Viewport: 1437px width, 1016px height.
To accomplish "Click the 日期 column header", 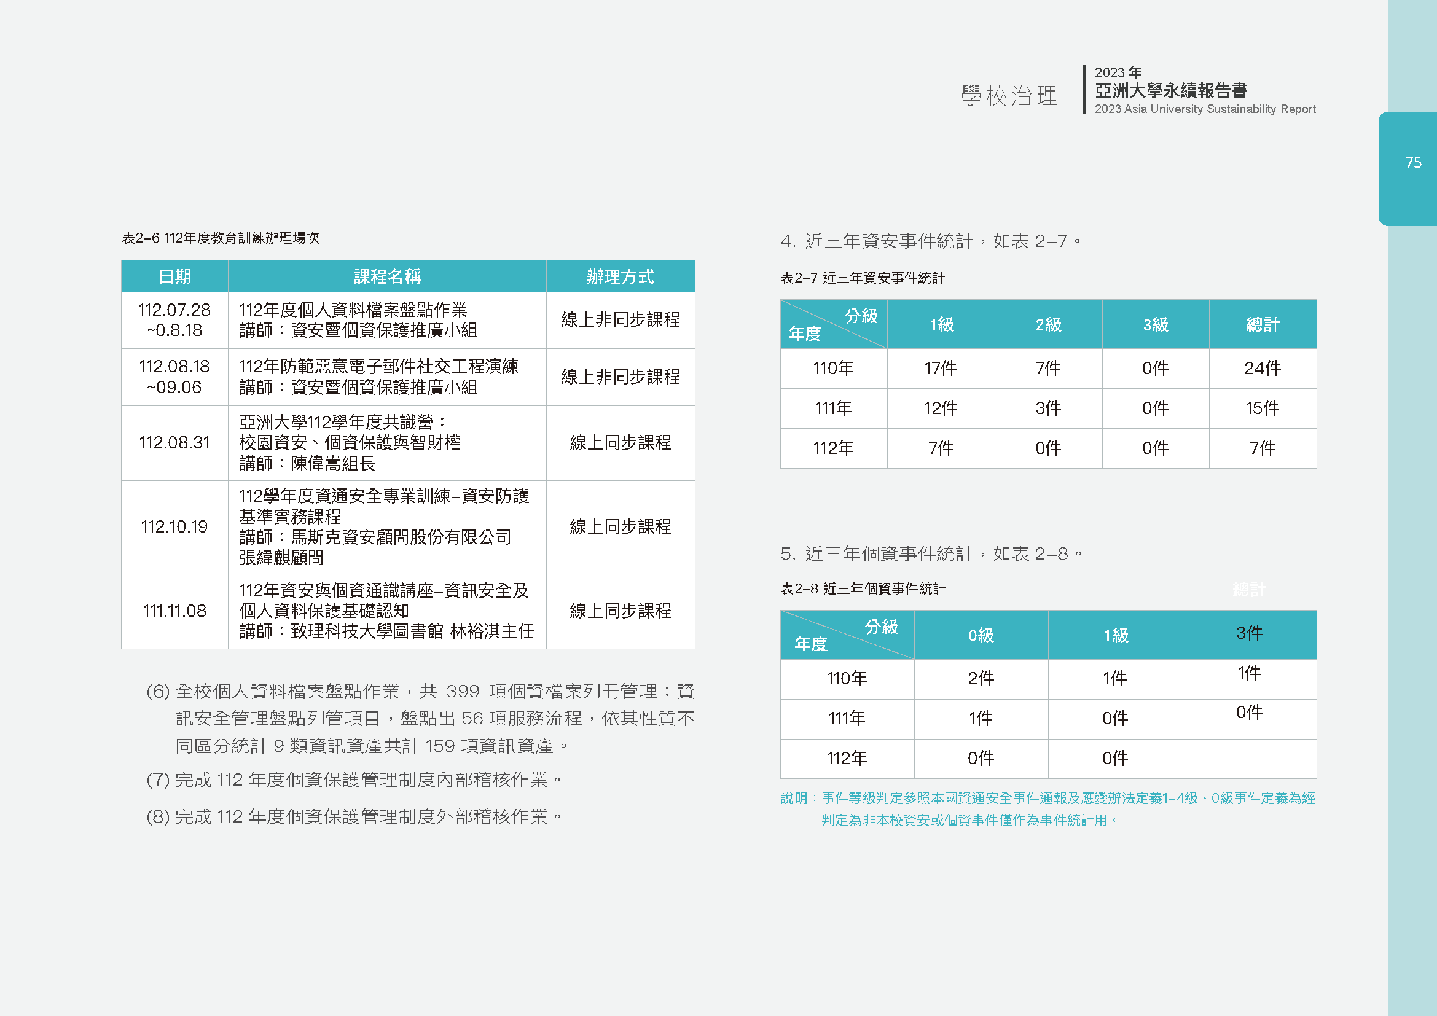I will [174, 276].
